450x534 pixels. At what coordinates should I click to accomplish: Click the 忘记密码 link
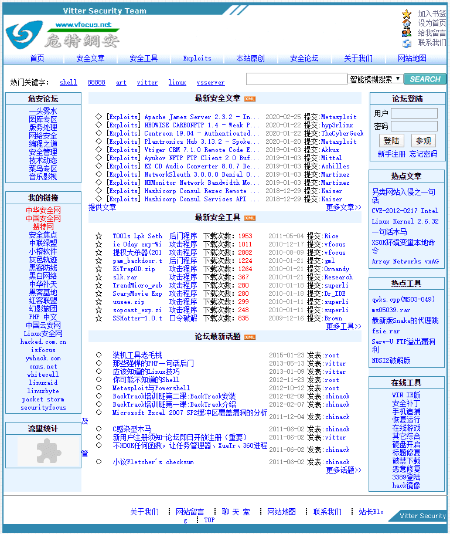pos(423,154)
